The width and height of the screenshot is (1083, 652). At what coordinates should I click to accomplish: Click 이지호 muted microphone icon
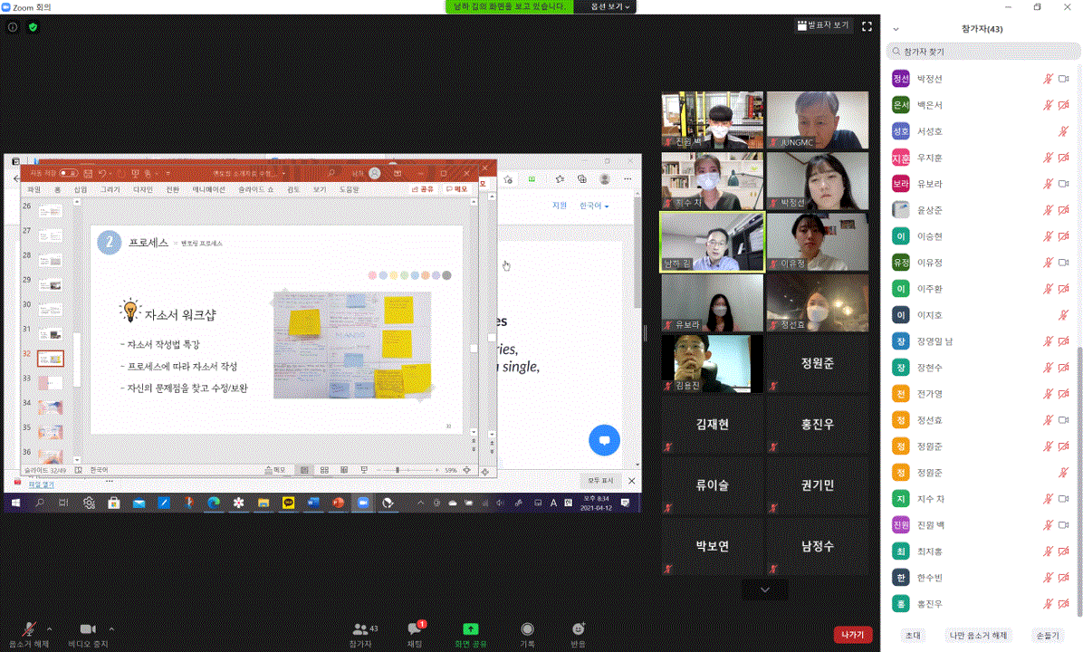[1064, 315]
